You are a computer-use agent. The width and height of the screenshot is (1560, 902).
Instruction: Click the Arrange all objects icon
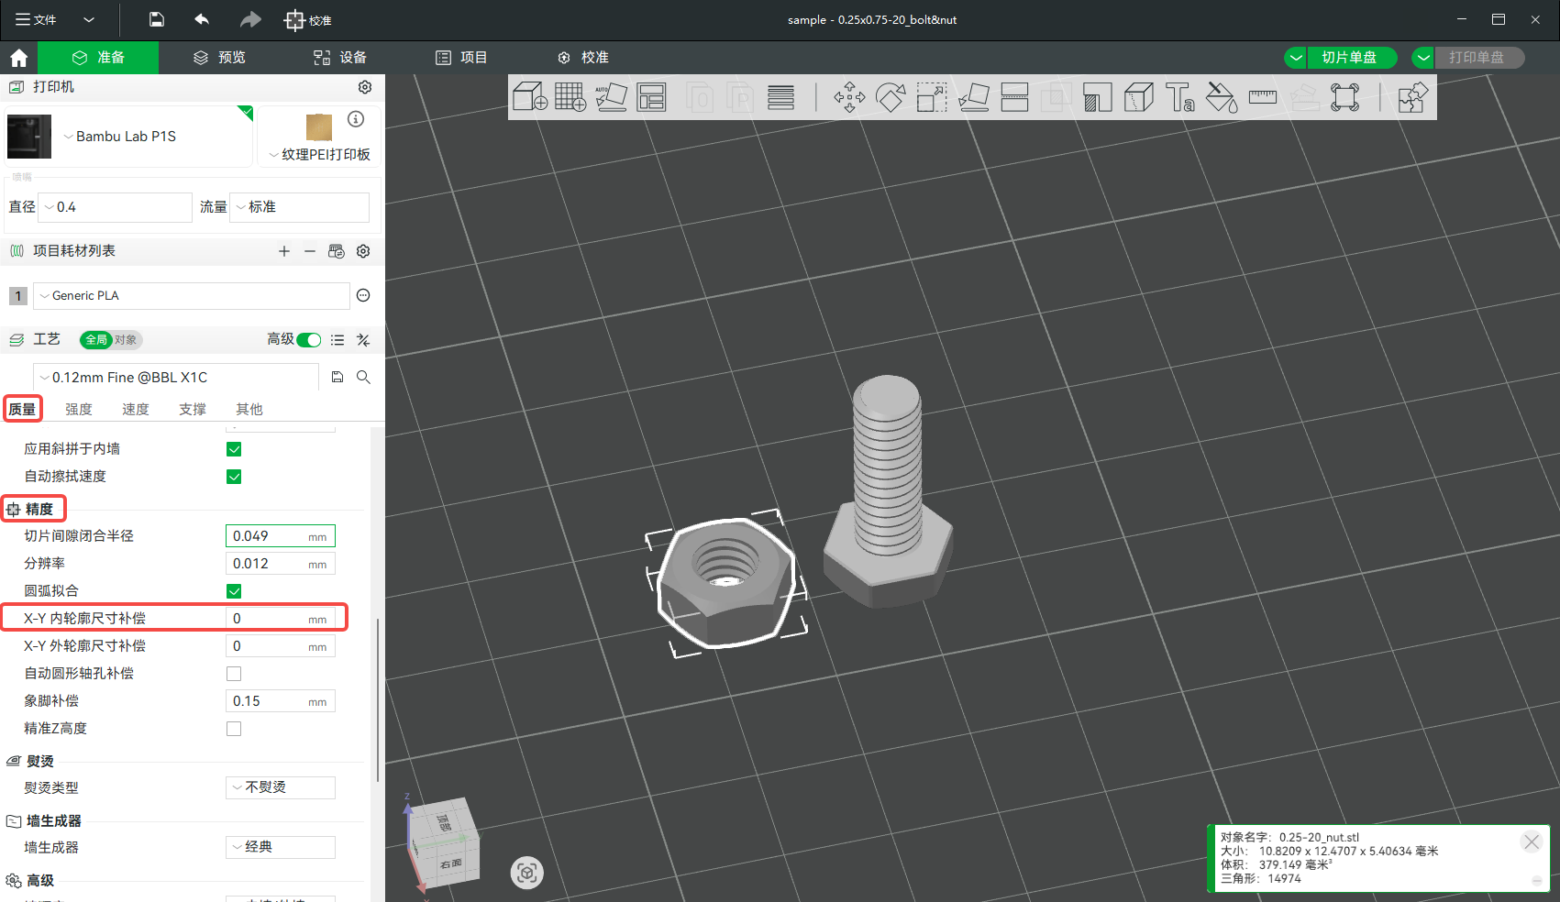(651, 96)
